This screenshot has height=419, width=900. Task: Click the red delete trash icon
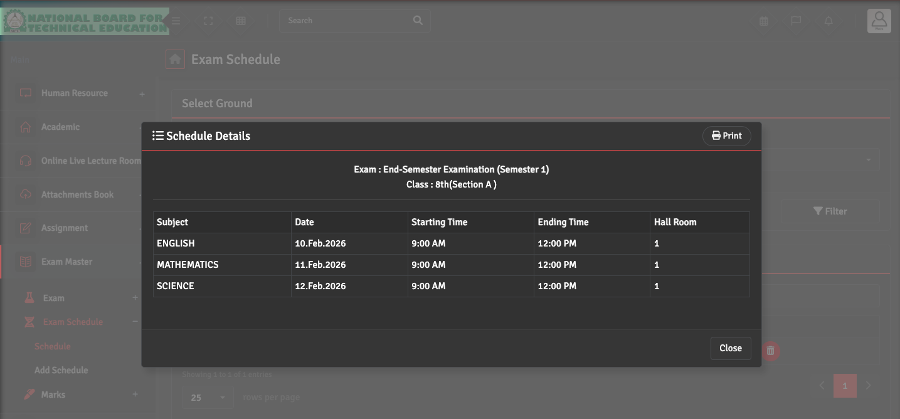pos(771,351)
